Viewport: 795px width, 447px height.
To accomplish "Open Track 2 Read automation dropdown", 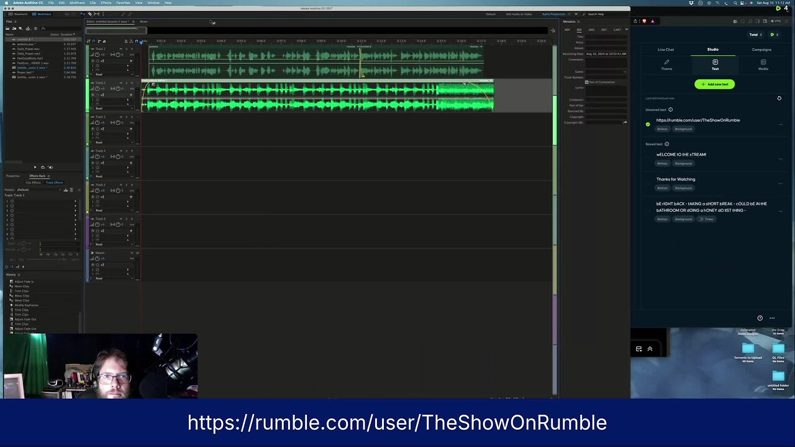I will tap(114, 108).
